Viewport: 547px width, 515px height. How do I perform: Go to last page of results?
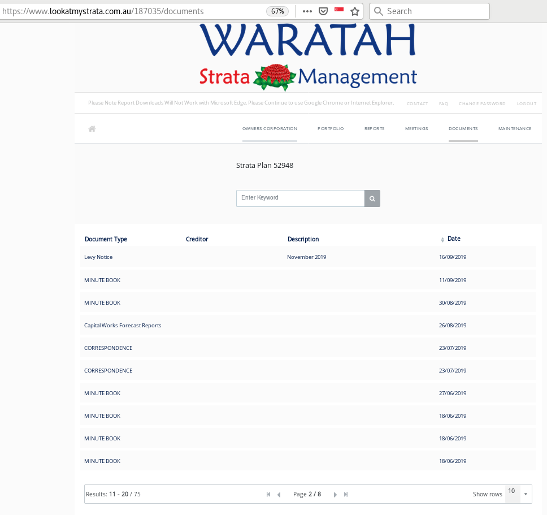tap(346, 494)
